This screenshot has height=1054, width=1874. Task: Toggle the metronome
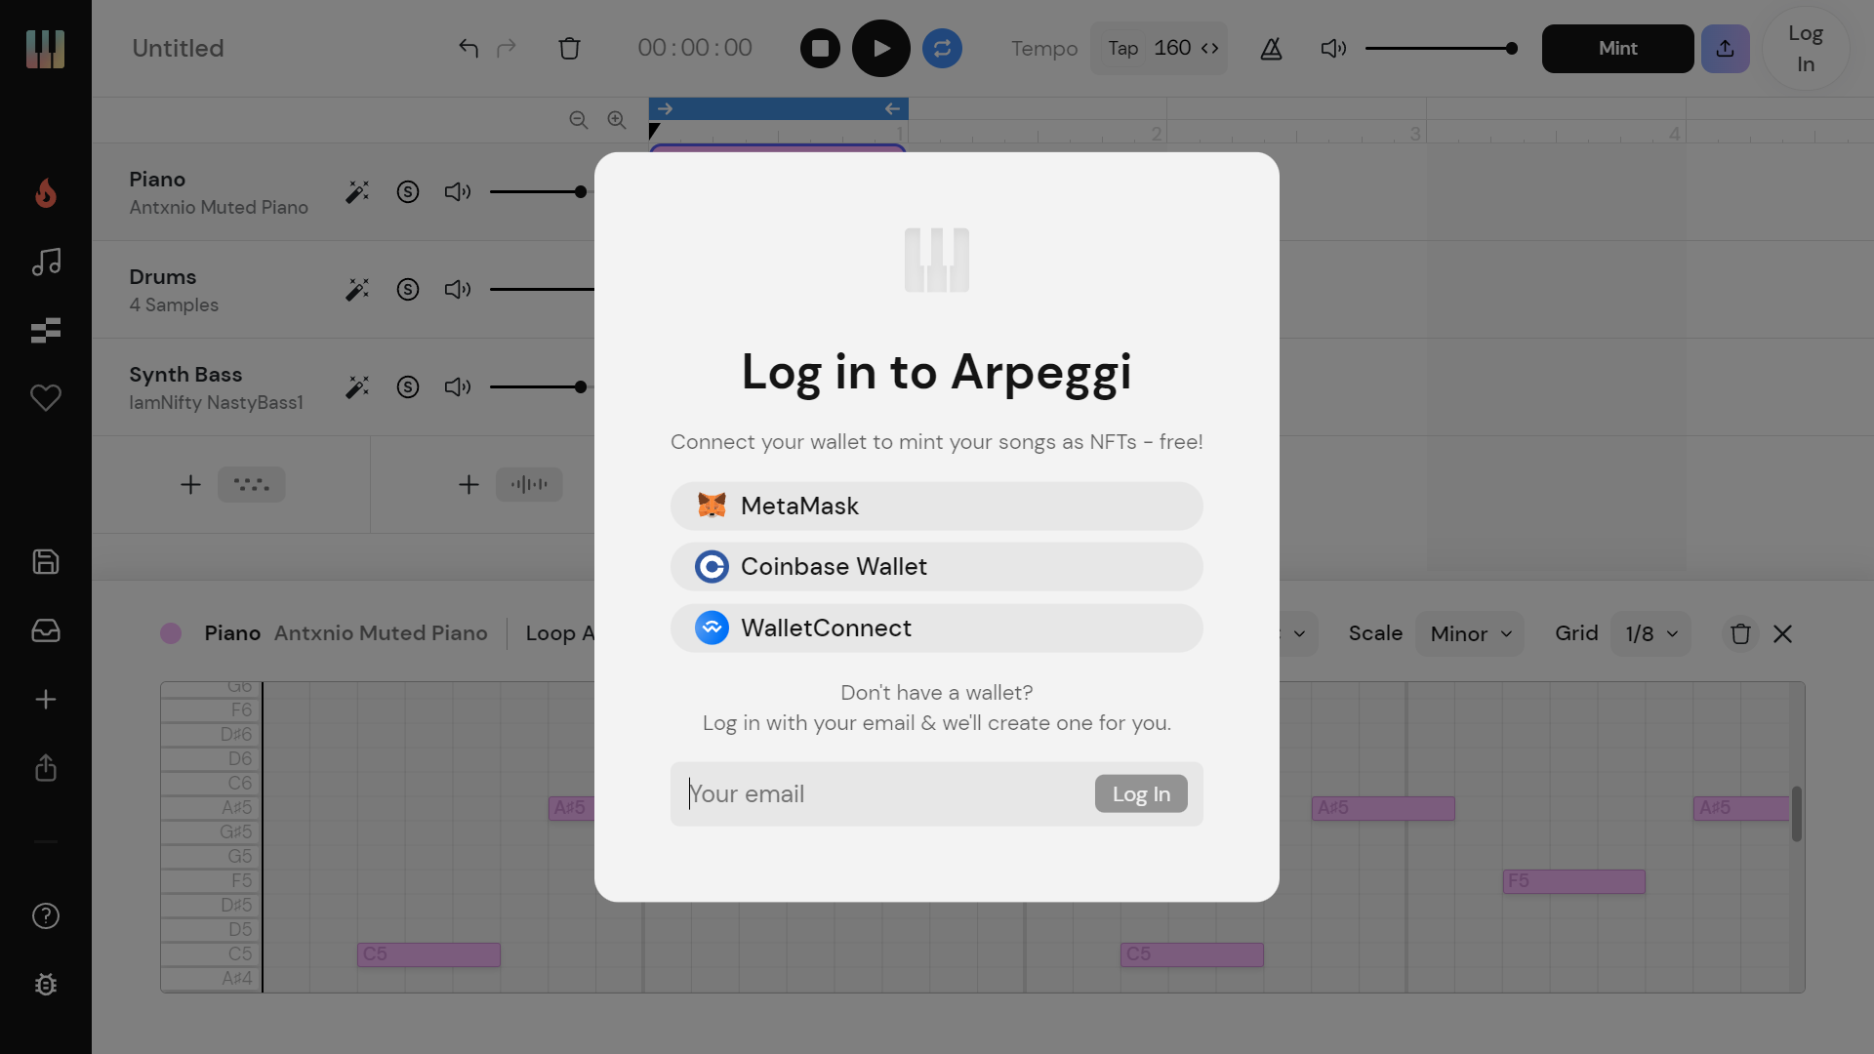(1271, 48)
